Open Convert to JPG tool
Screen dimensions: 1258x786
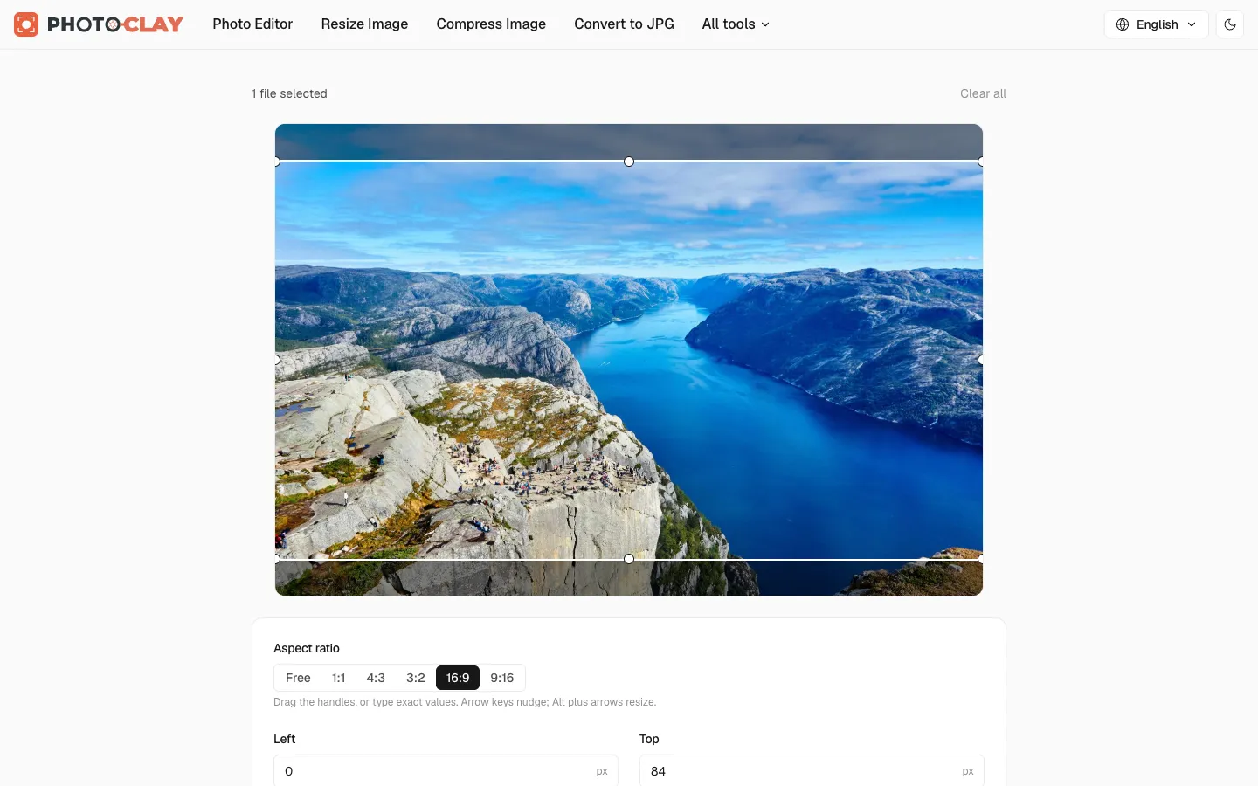pyautogui.click(x=624, y=24)
